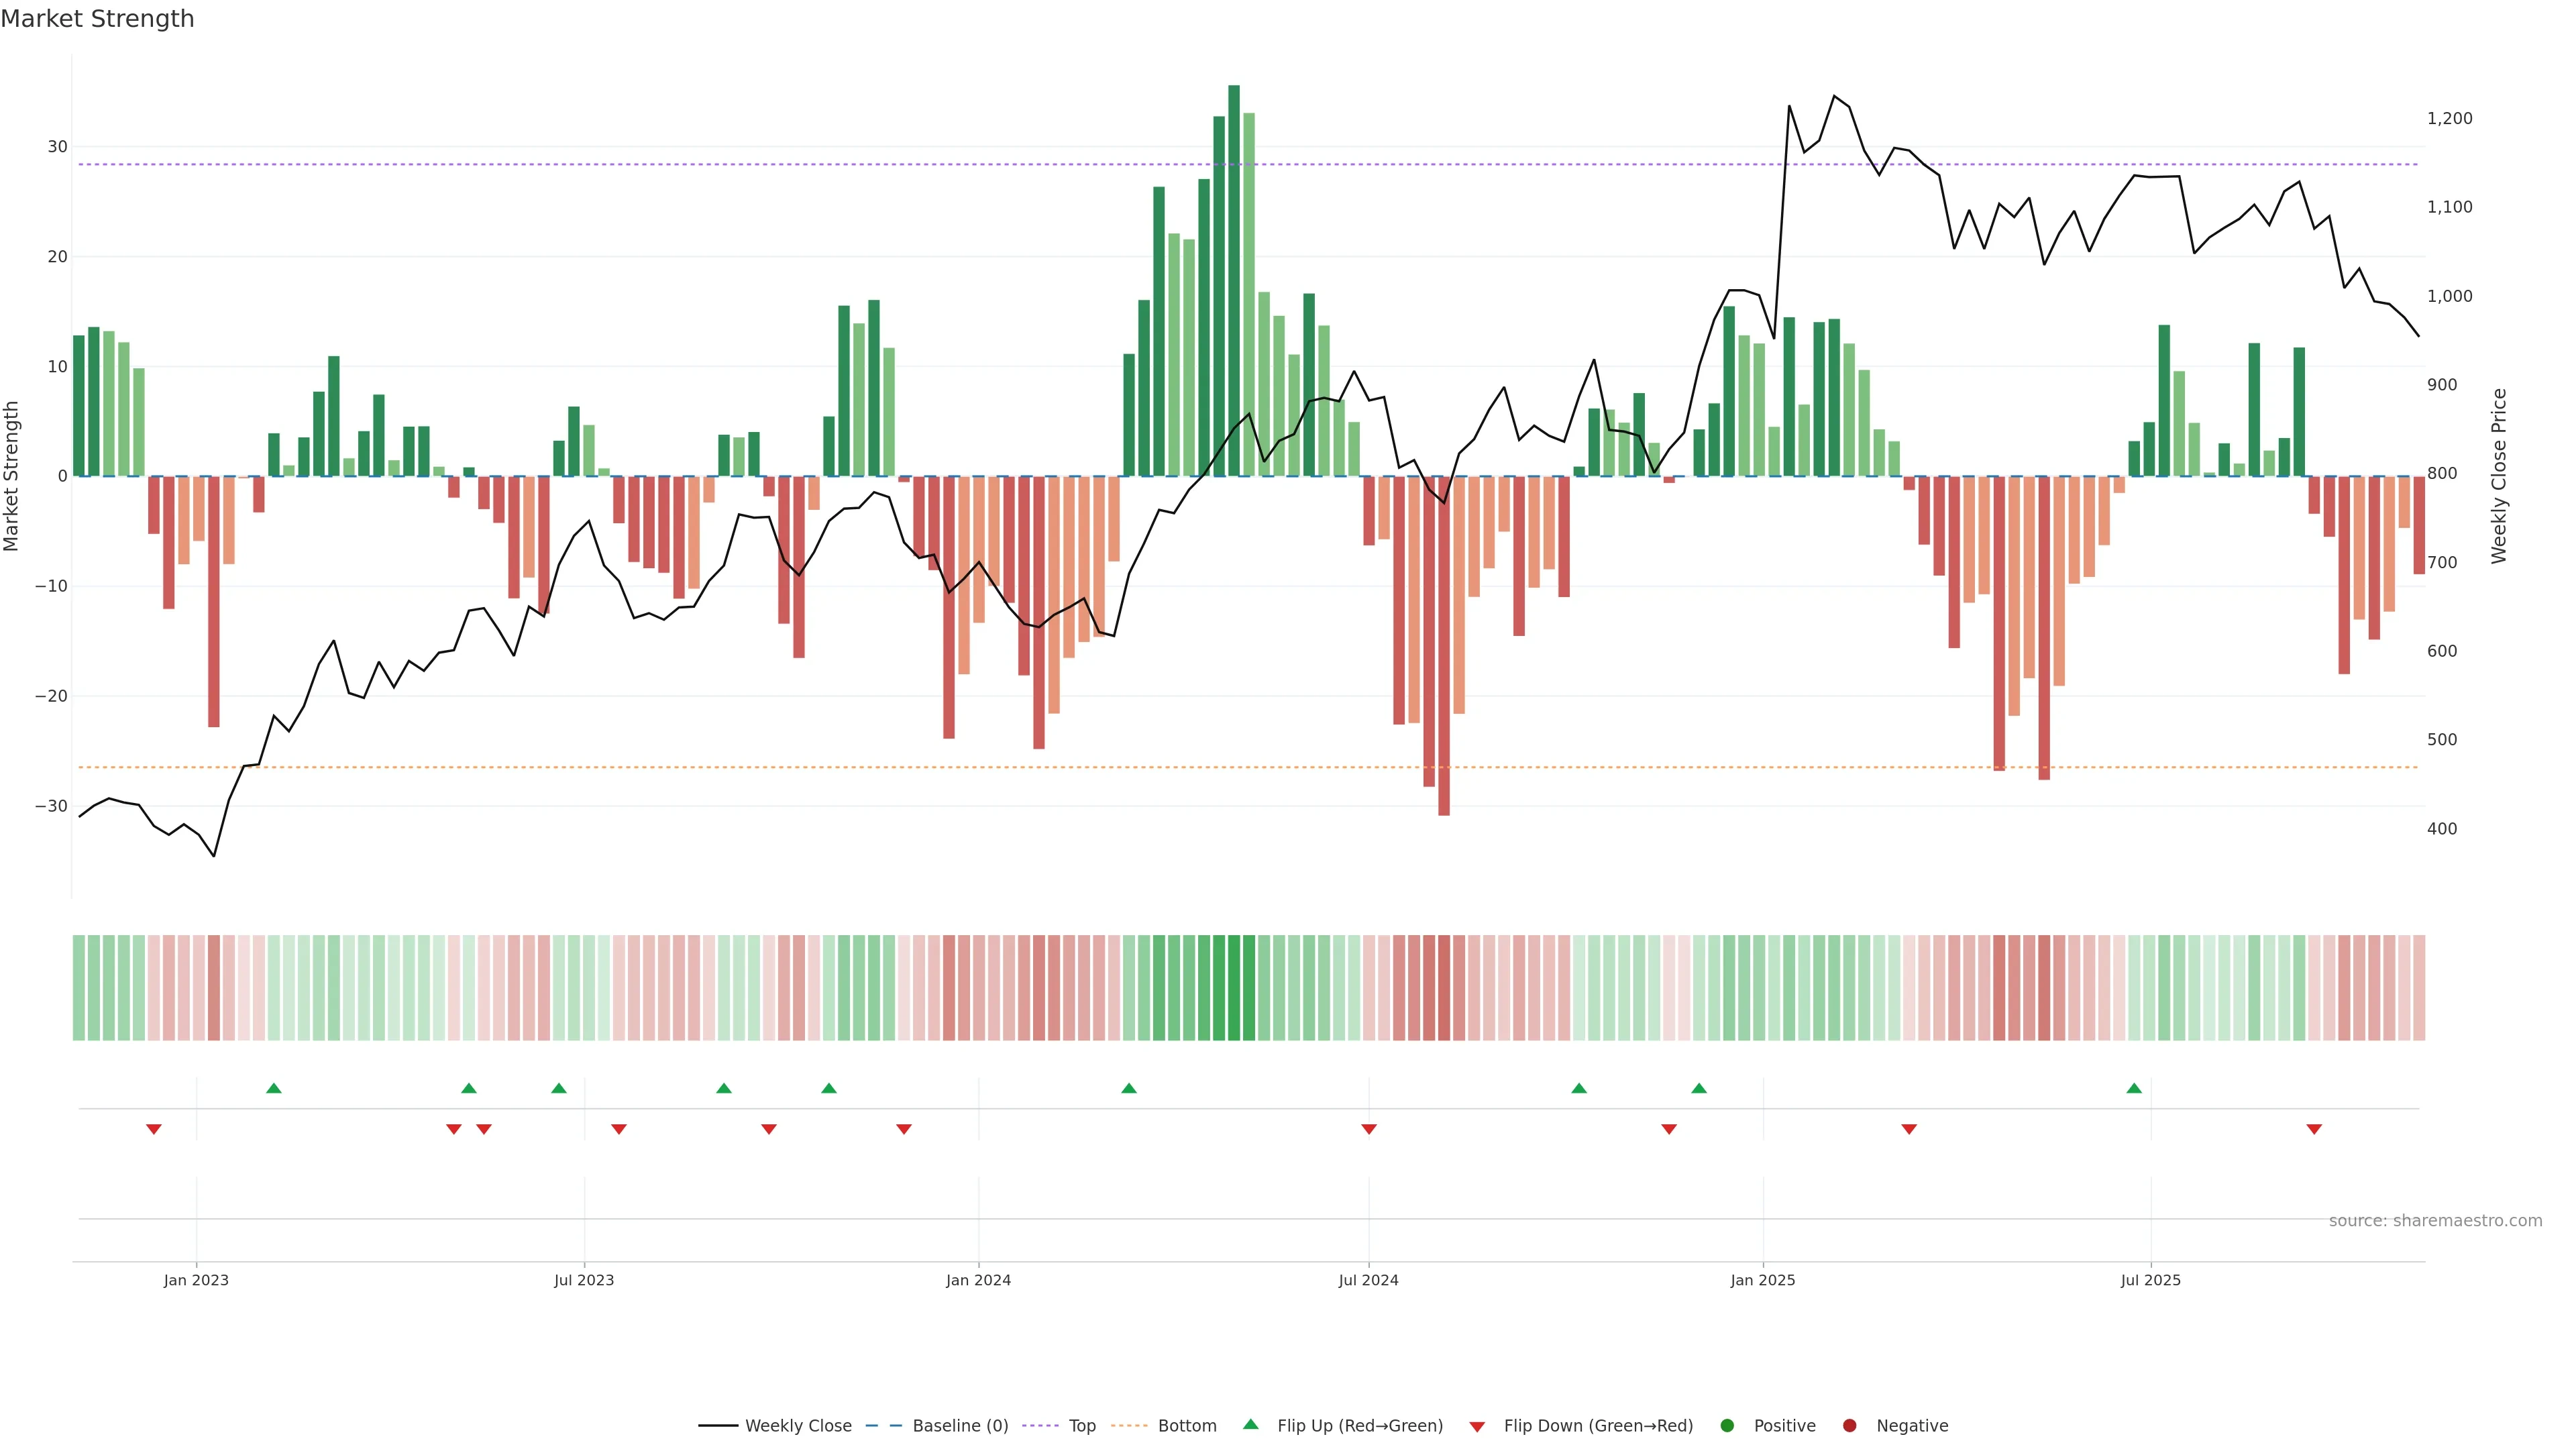Click the green flip-up marker just before Jul 2025
This screenshot has height=1449, width=2576.
coord(2134,1088)
